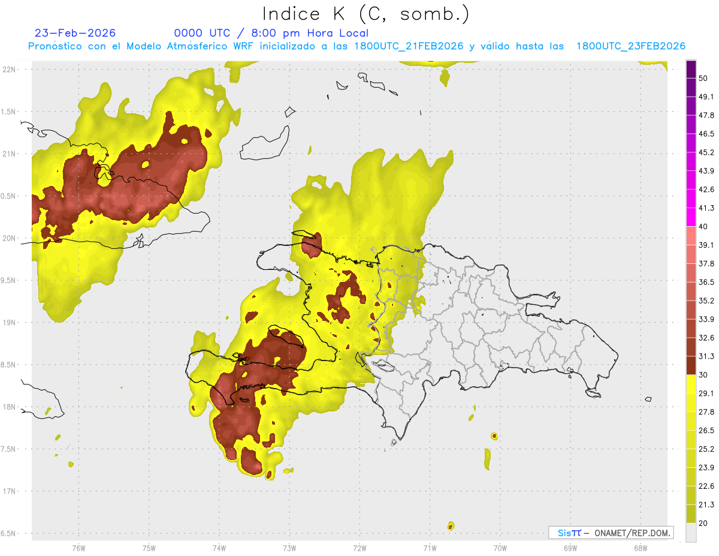This screenshot has height=556, width=719.
Task: Click the "69W" longitude label
Action: pyautogui.click(x=570, y=548)
